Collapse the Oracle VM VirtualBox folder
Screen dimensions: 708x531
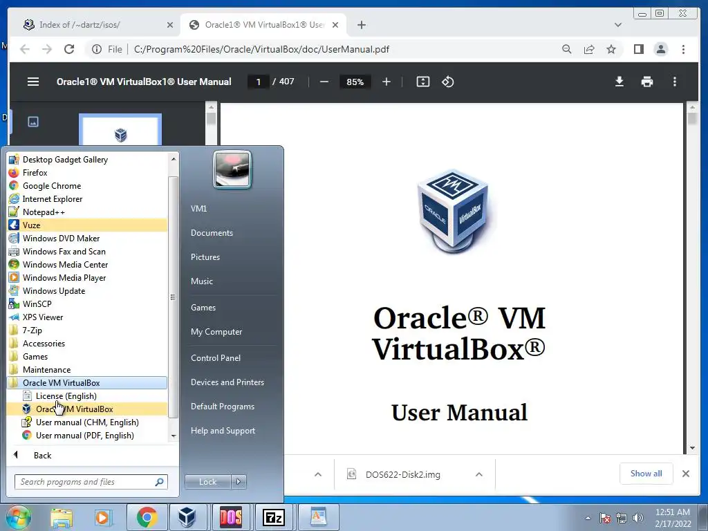(x=87, y=383)
